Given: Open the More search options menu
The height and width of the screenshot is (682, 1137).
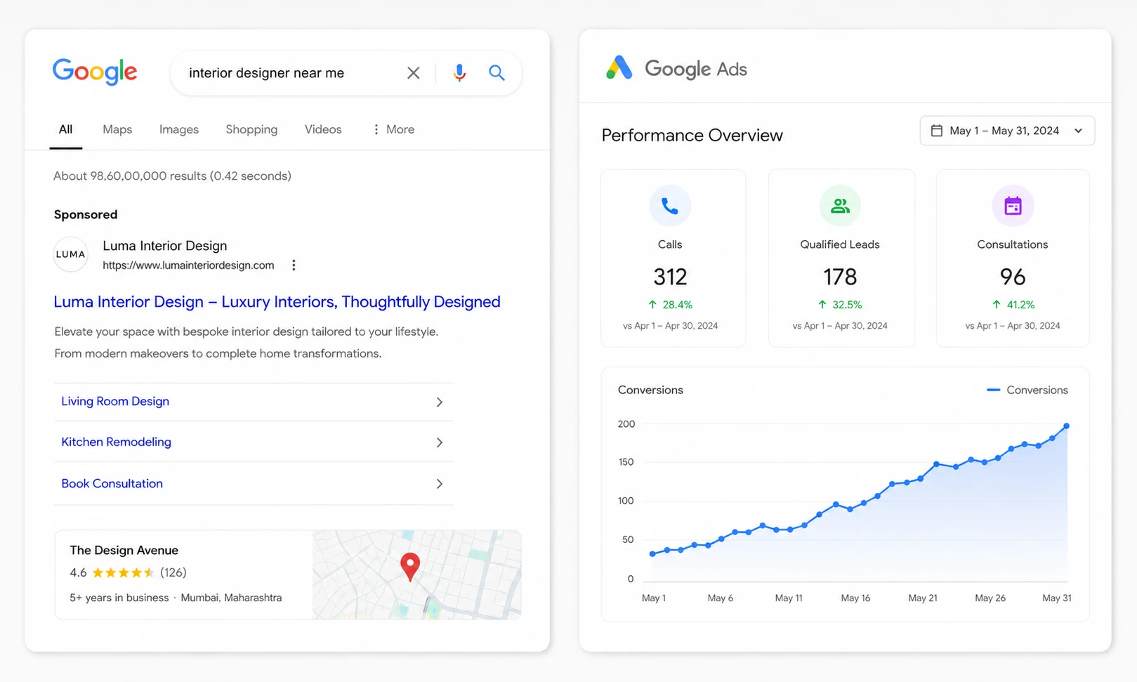Looking at the screenshot, I should click(x=394, y=129).
